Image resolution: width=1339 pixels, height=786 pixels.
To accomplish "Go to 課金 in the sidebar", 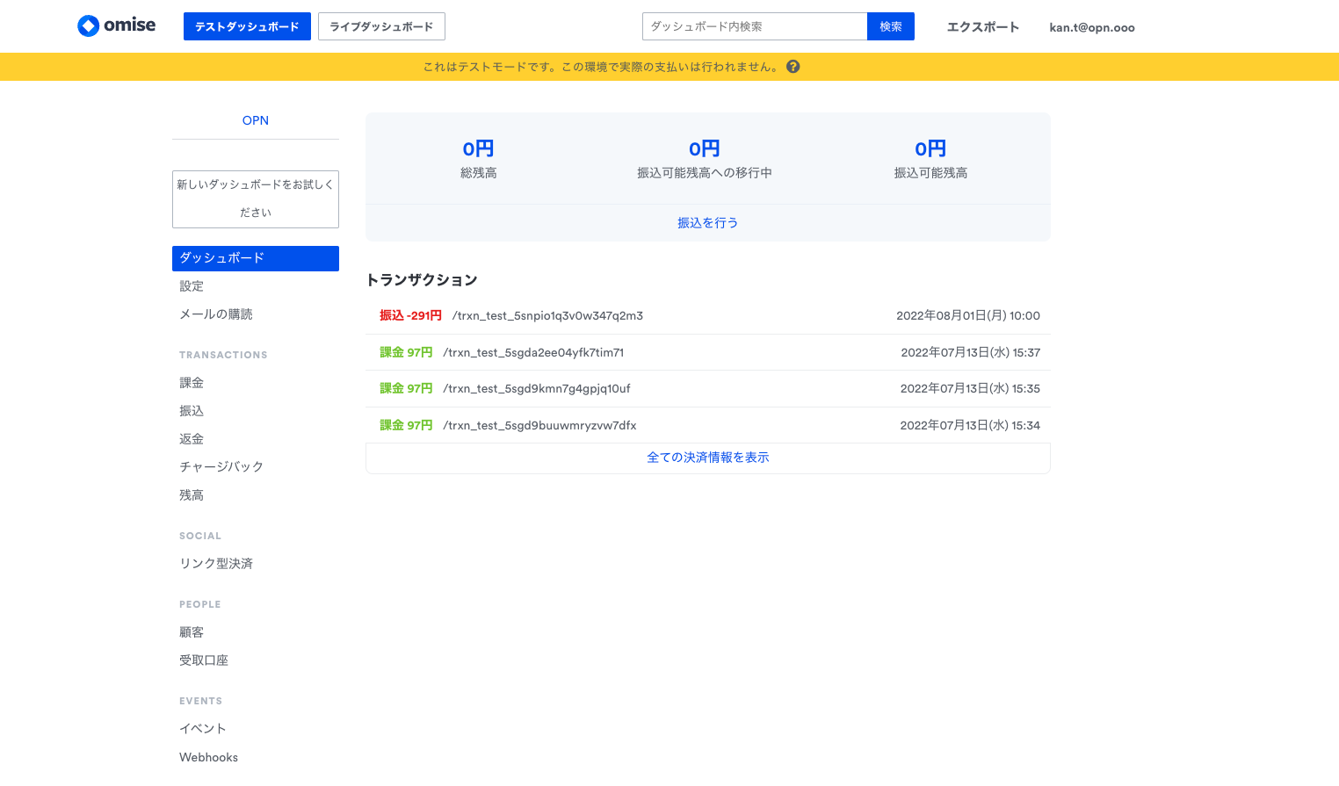I will pos(192,383).
